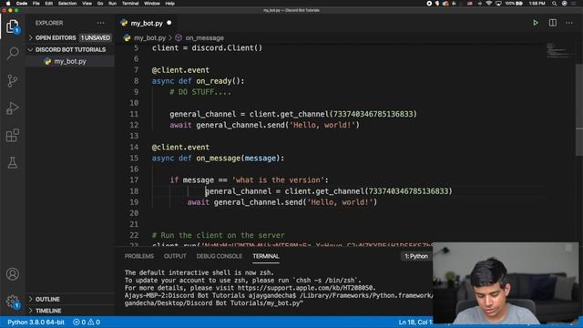Screen dimensions: 583x328
Task: Click the 'what is the version' string
Action: [x=278, y=180]
